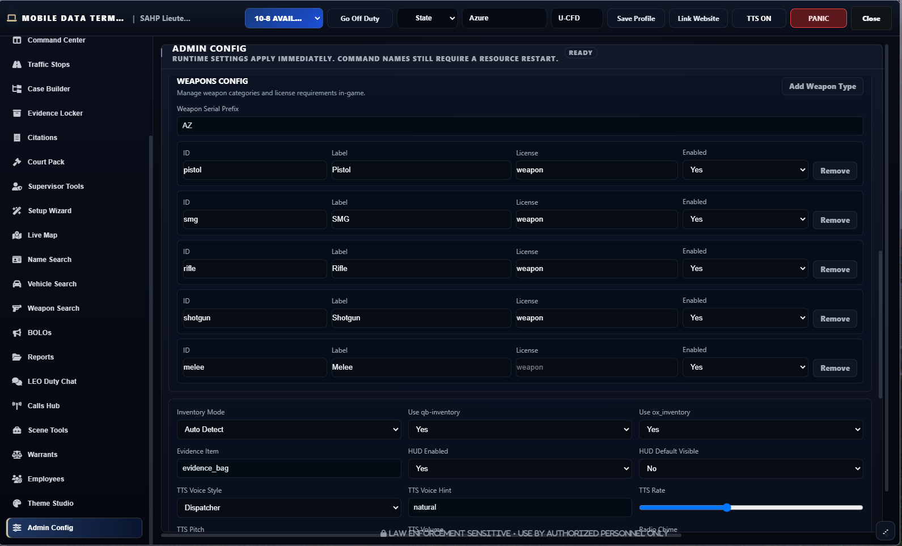Click the main panel vertical scrollbar
Screen dimensions: 902x546
[880, 323]
